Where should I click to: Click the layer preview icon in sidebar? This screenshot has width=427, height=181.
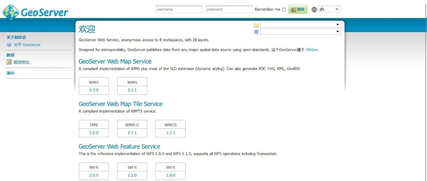9,62
